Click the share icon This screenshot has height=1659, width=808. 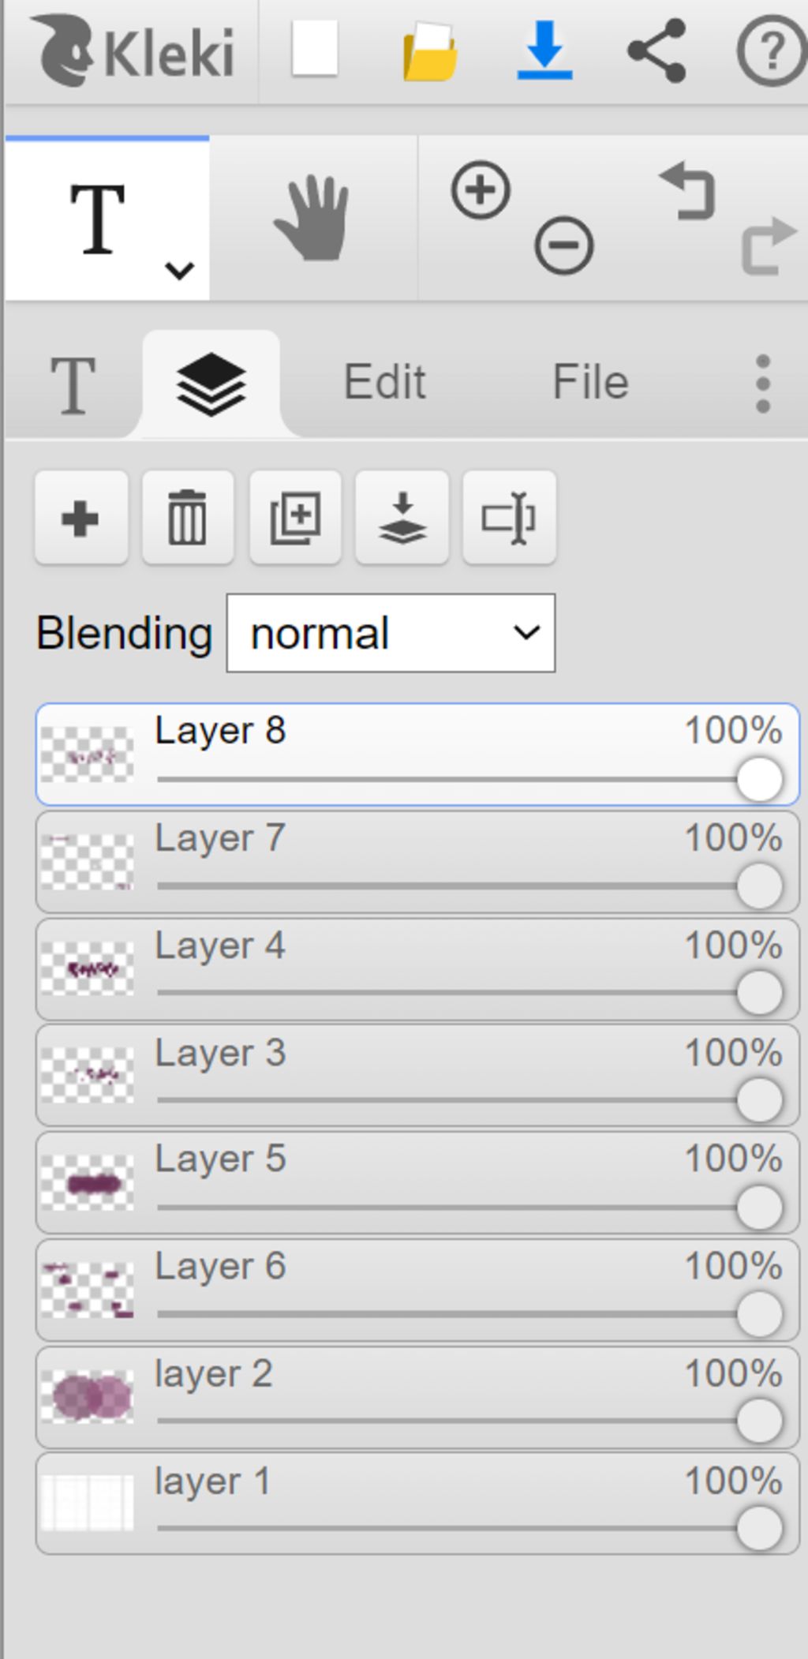pyautogui.click(x=656, y=51)
